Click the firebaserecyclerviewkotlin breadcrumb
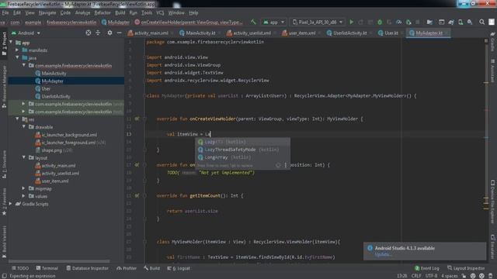The height and width of the screenshot is (279, 497). coord(71,22)
